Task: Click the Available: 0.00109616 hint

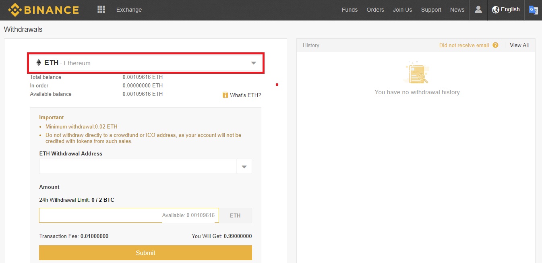Action: pos(188,215)
